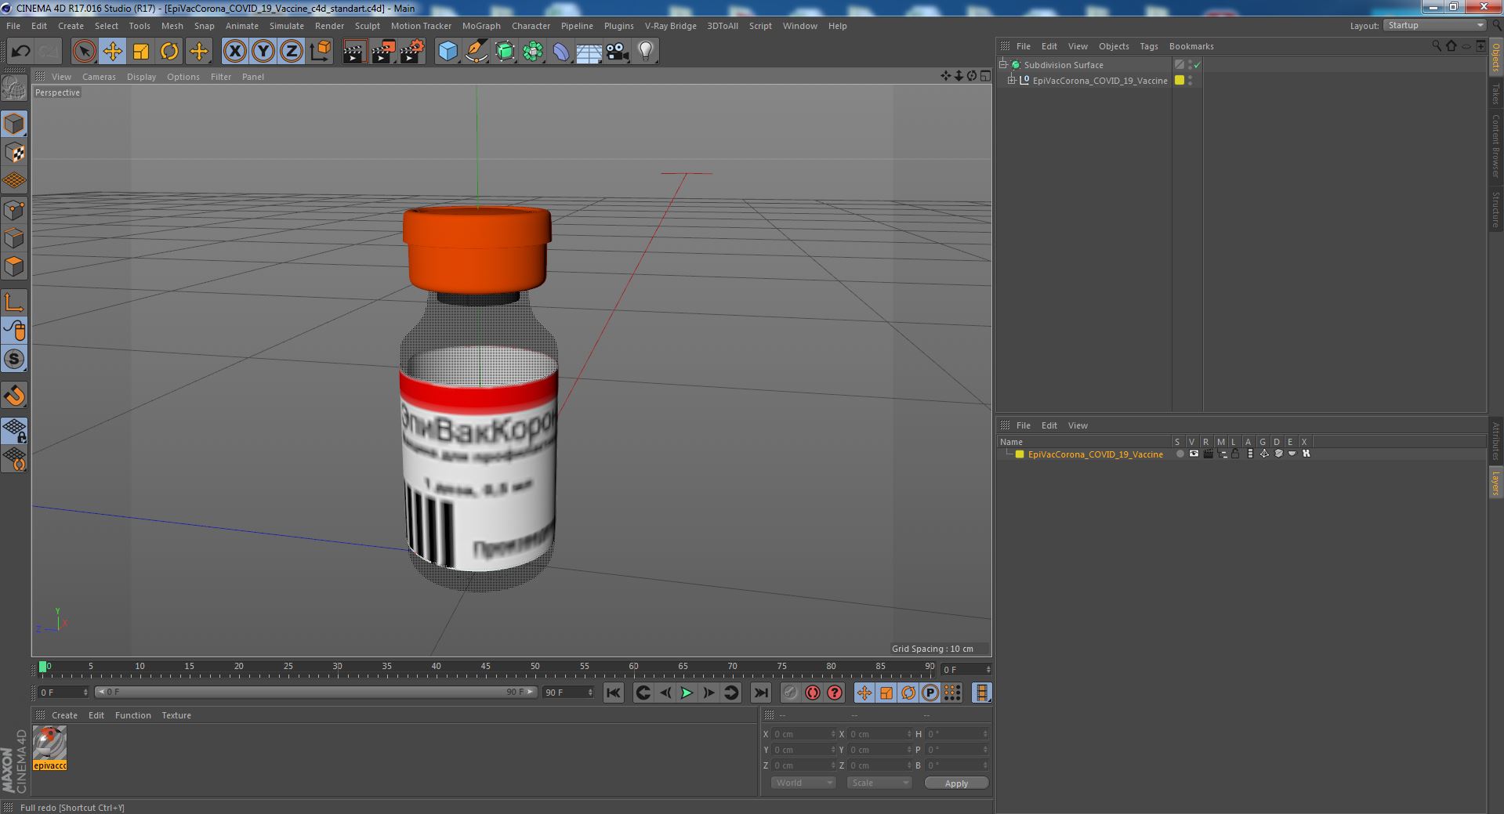This screenshot has width=1504, height=814.
Task: Toggle Render visibility for EpiVacCorona layer
Action: point(1208,454)
